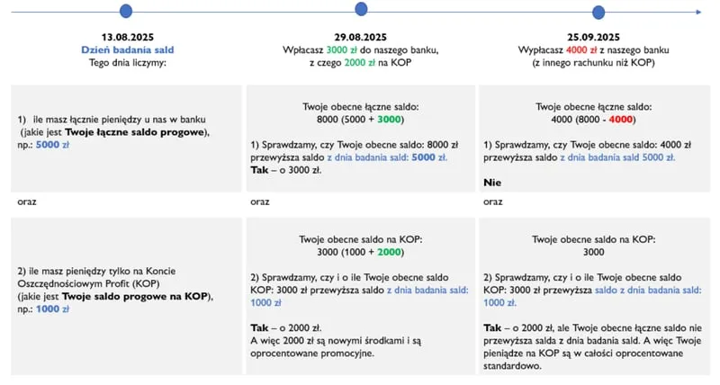
Task: Click the "Twoje saldo progowe na KOP" bold text
Action: point(148,297)
